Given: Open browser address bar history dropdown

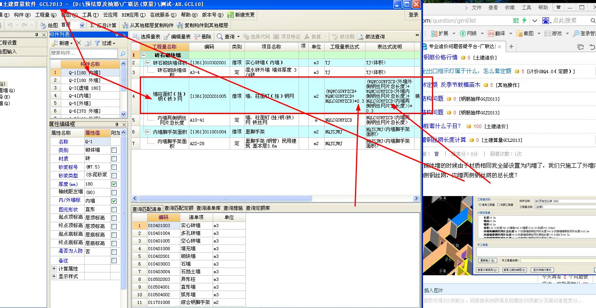Looking at the screenshot, I should click(535, 20).
